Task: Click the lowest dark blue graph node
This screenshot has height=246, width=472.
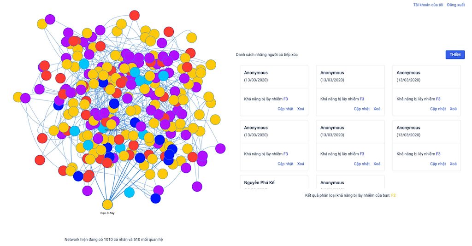Action: click(x=156, y=199)
